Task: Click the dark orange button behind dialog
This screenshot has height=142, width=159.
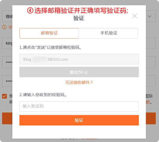Action: (x=7, y=118)
